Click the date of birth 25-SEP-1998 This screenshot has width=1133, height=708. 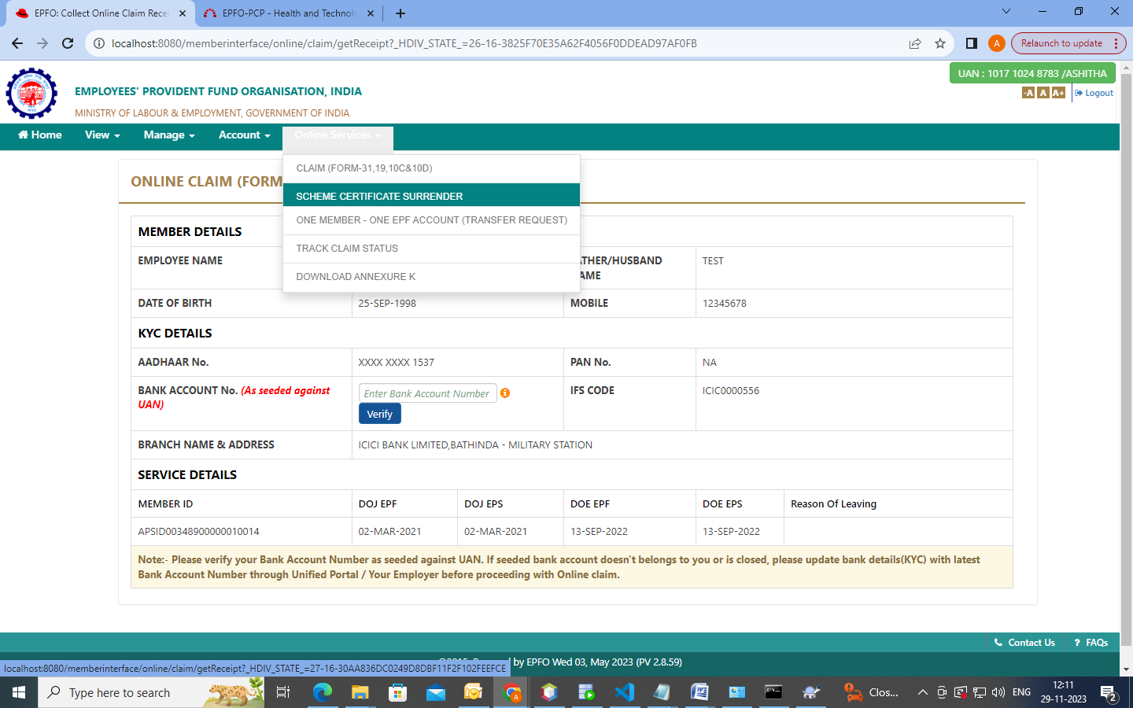pos(387,304)
